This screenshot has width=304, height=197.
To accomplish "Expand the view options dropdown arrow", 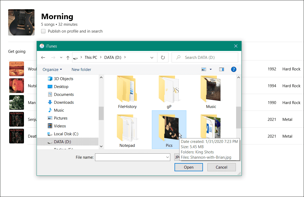I will point(211,69).
